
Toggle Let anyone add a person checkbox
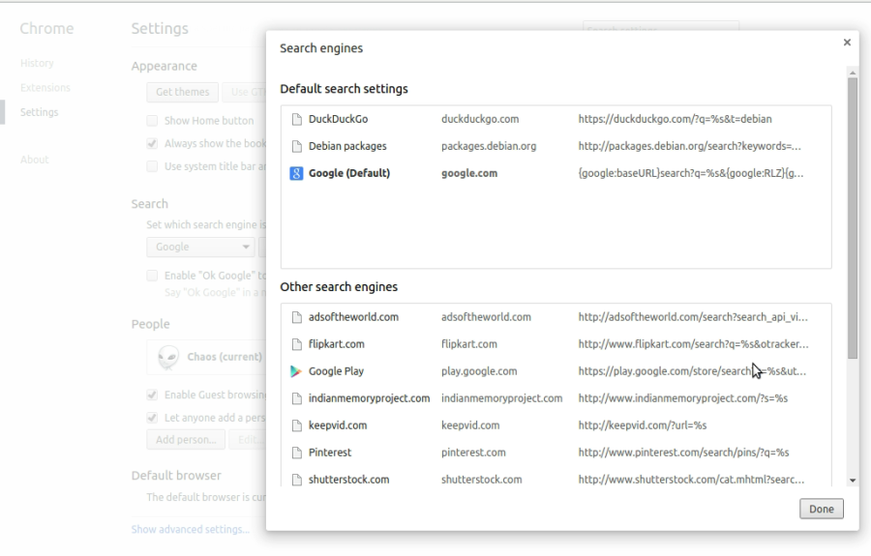pos(152,418)
